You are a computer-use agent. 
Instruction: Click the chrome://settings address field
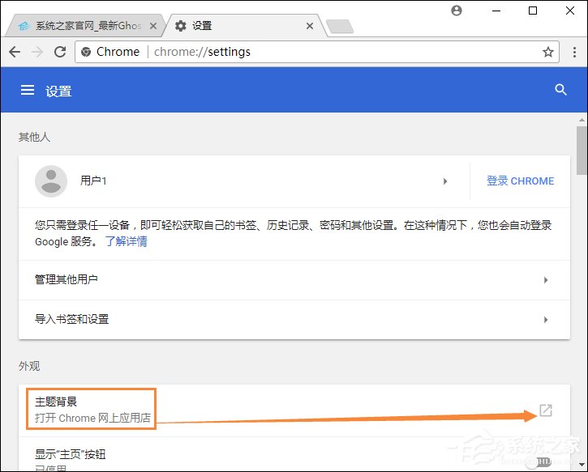pos(317,52)
